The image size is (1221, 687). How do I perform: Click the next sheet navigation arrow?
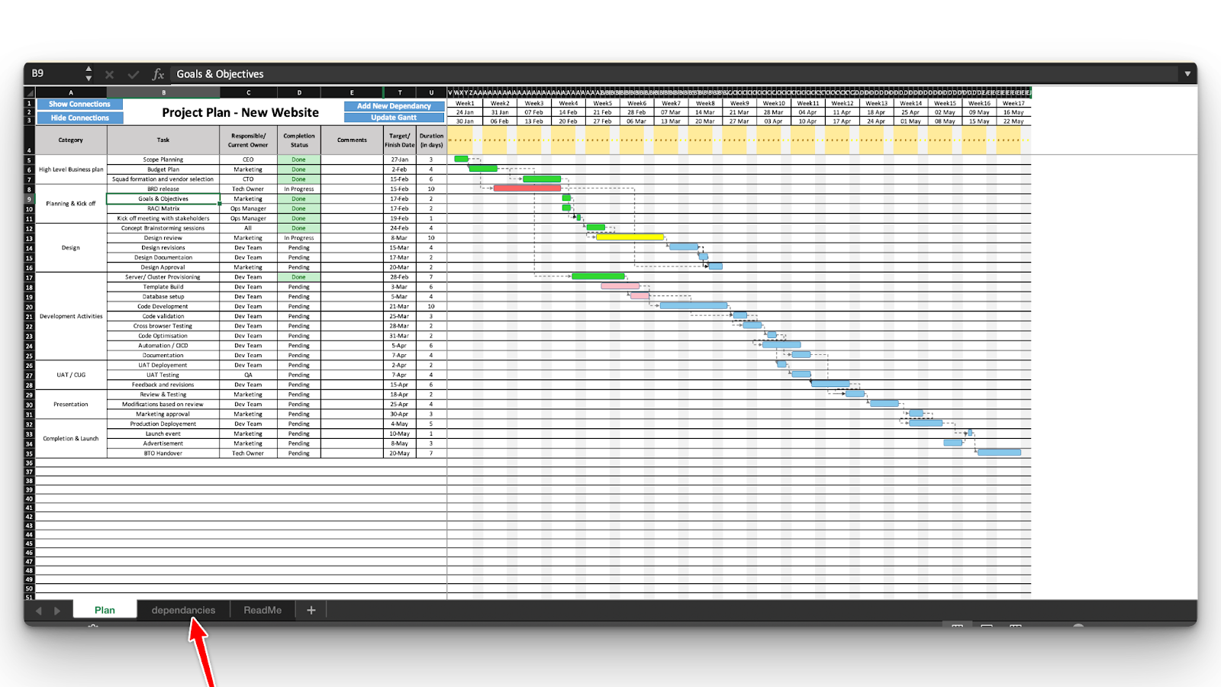(x=57, y=611)
